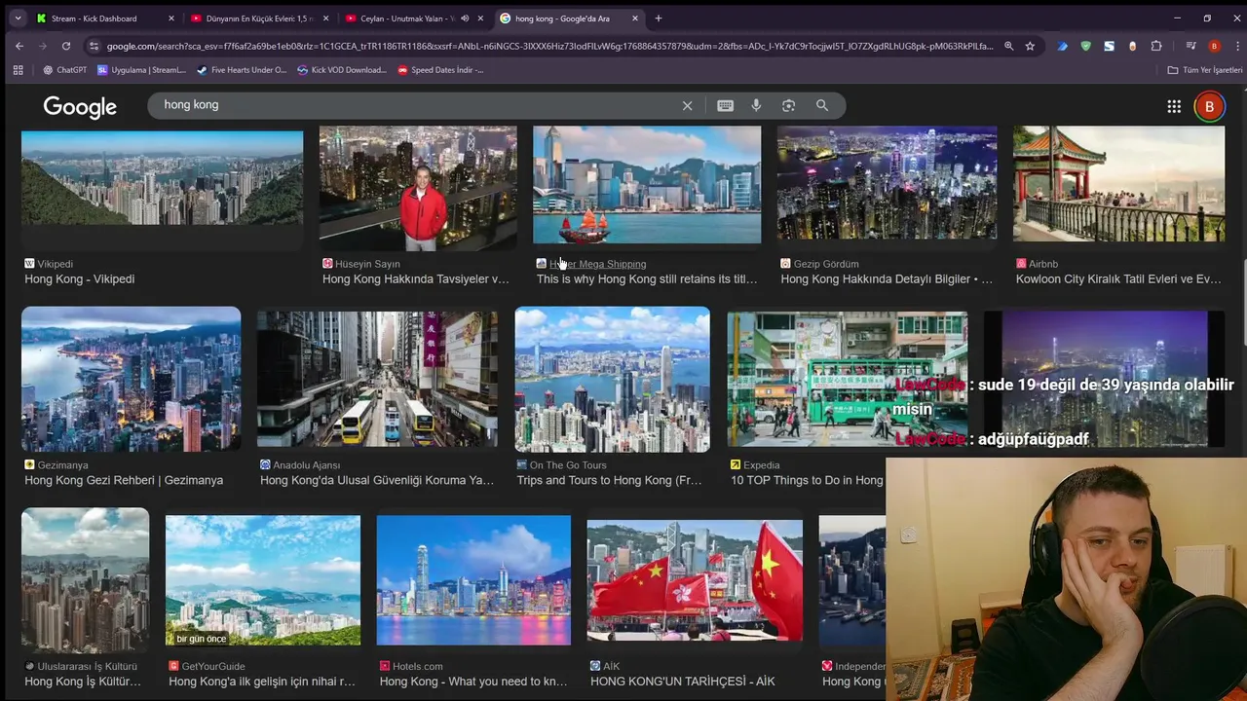The width and height of the screenshot is (1247, 701).
Task: Open the Google account avatar on the page
Action: [1209, 106]
